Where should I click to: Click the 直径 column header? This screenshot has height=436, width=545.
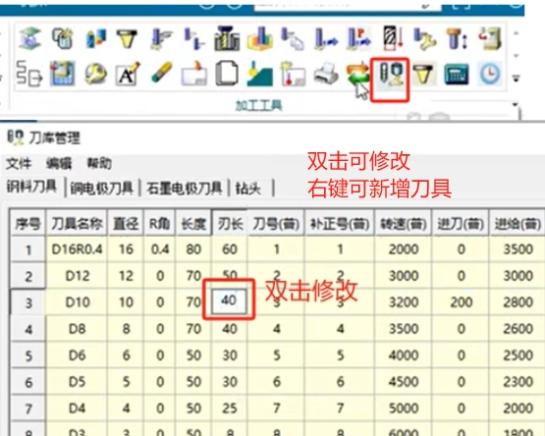click(x=126, y=224)
